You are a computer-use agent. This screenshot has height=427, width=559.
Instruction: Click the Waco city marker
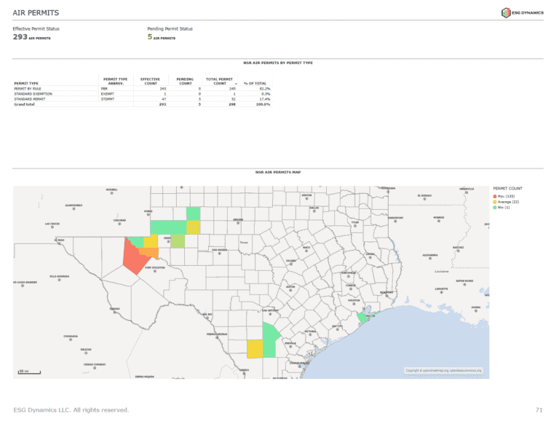click(x=306, y=251)
